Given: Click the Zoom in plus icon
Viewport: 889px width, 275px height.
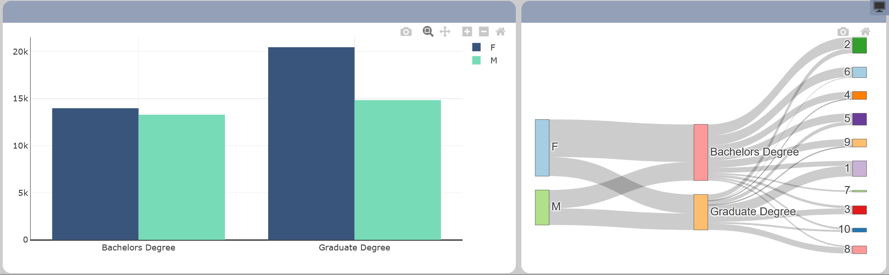Looking at the screenshot, I should 467,31.
